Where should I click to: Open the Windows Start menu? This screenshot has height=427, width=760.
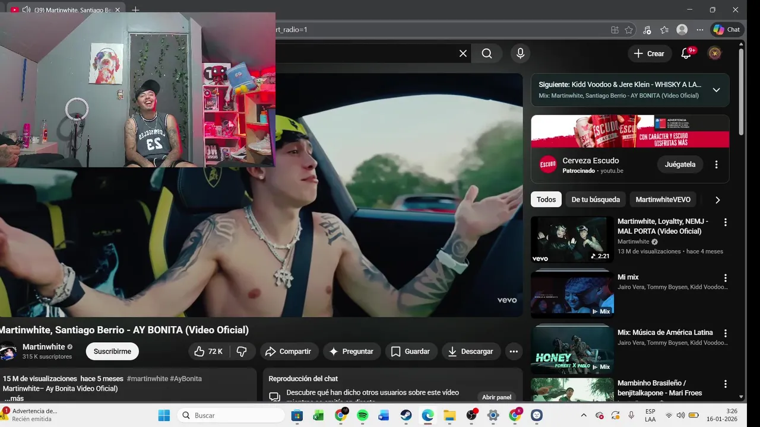pos(164,415)
